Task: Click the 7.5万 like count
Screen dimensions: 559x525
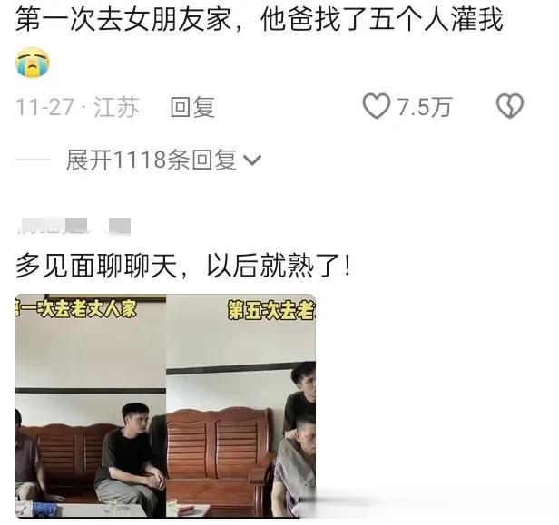Action: (425, 107)
